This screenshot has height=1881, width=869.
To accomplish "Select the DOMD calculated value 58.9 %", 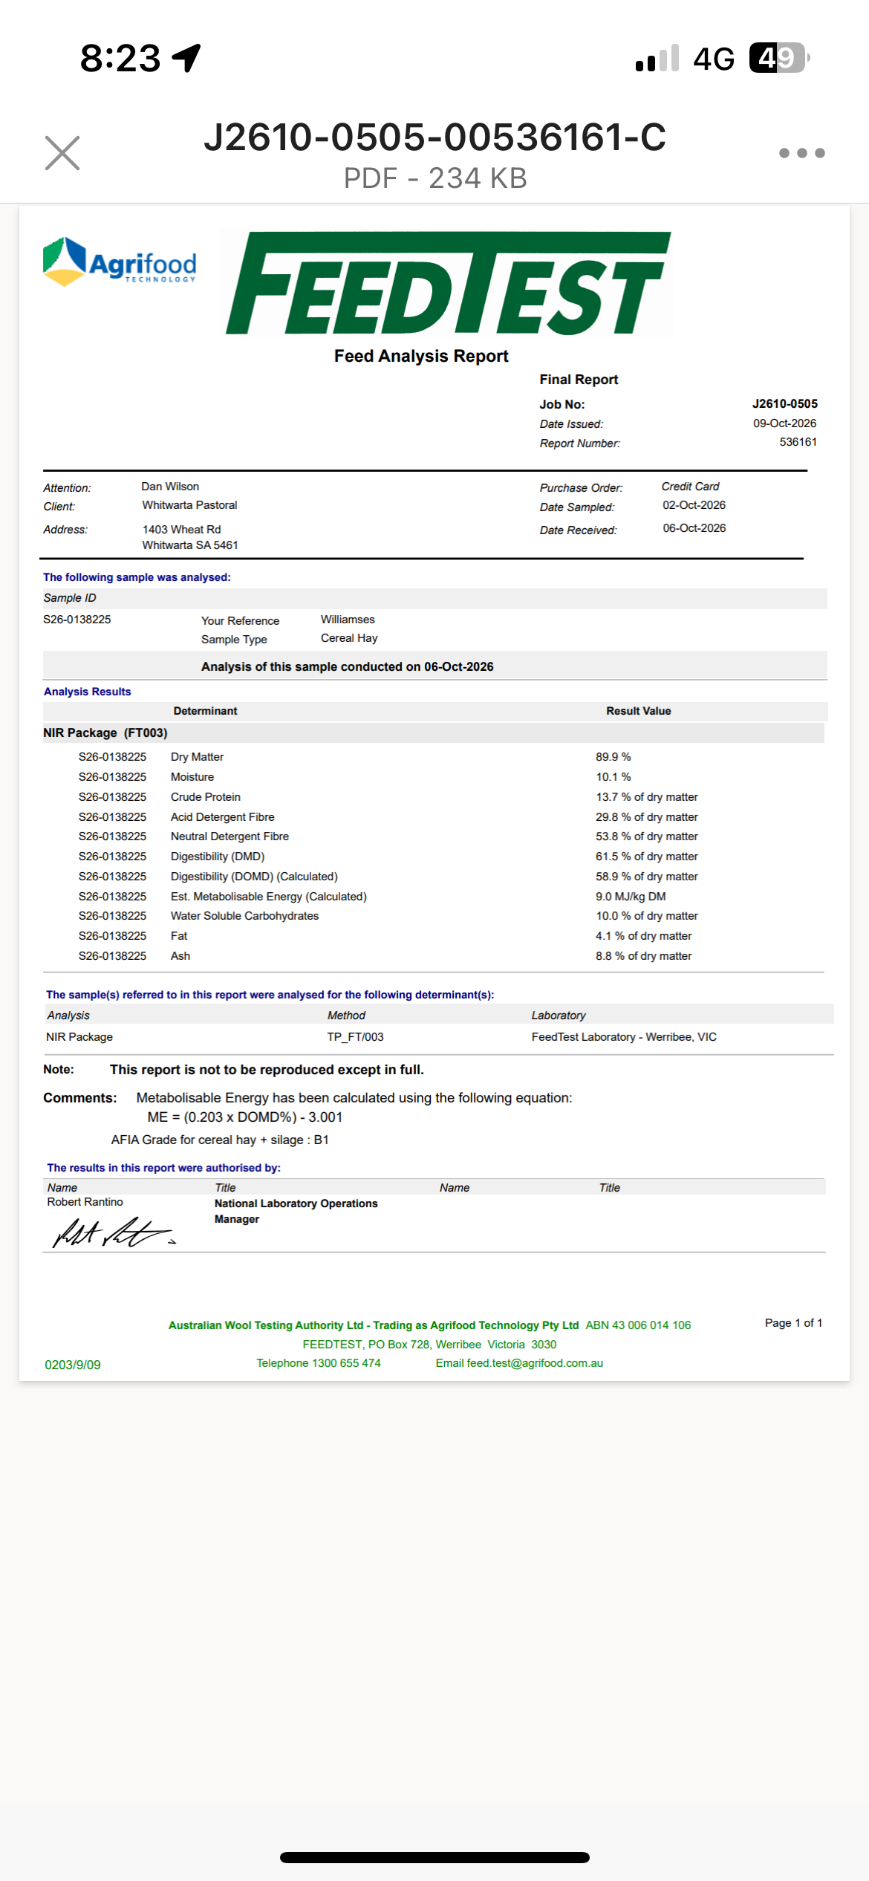I will tap(646, 877).
